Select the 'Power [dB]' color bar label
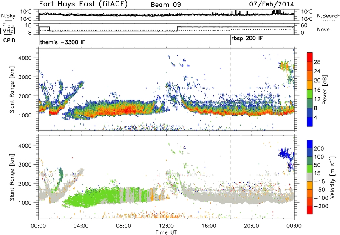The image size is (340, 235). pos(324,90)
